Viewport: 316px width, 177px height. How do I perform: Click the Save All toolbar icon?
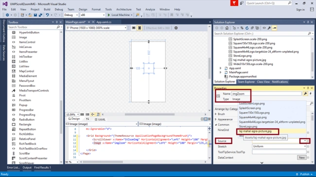coord(40,15)
